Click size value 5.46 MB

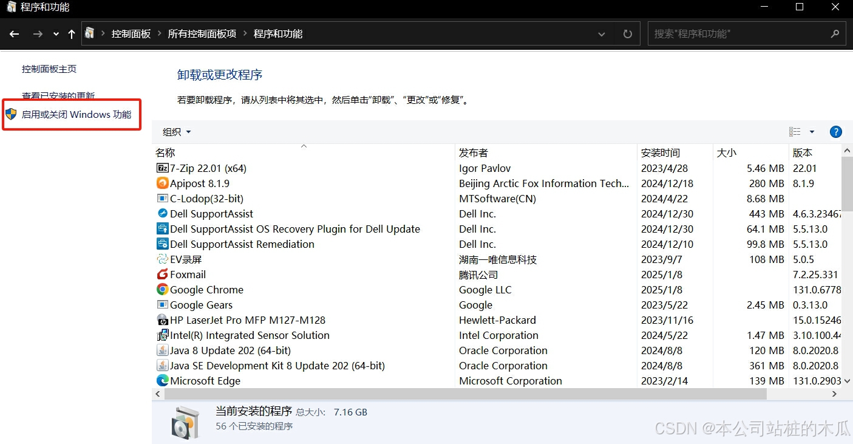pos(766,168)
